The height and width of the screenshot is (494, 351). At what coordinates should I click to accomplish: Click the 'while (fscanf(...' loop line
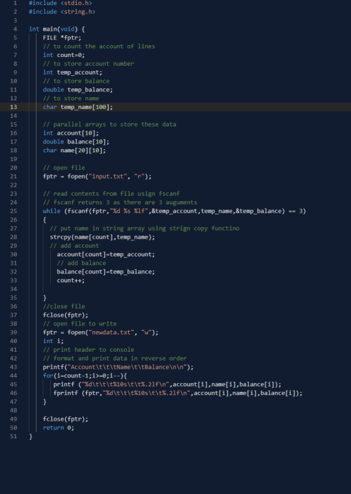coord(174,211)
